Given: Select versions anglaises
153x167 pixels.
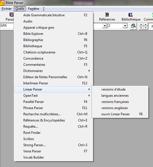Looking at the screenshot, I should point(120,108).
